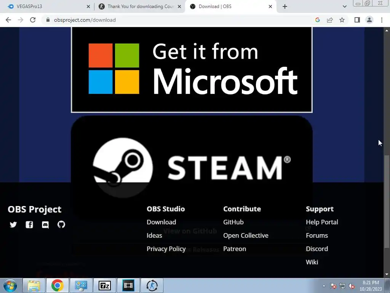Open the OBS Facebook page icon
Viewport: 390px width, 293px height.
pos(29,225)
